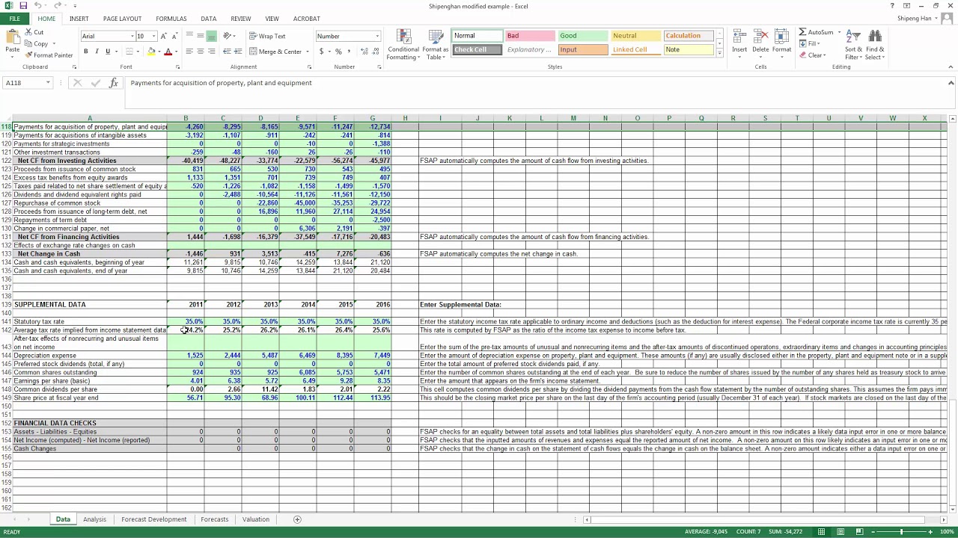Open the font size dropdown
The height and width of the screenshot is (538, 958).
pyautogui.click(x=153, y=36)
